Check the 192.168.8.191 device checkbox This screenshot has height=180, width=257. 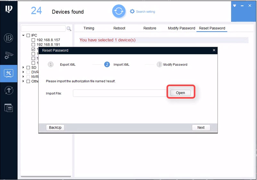click(33, 45)
